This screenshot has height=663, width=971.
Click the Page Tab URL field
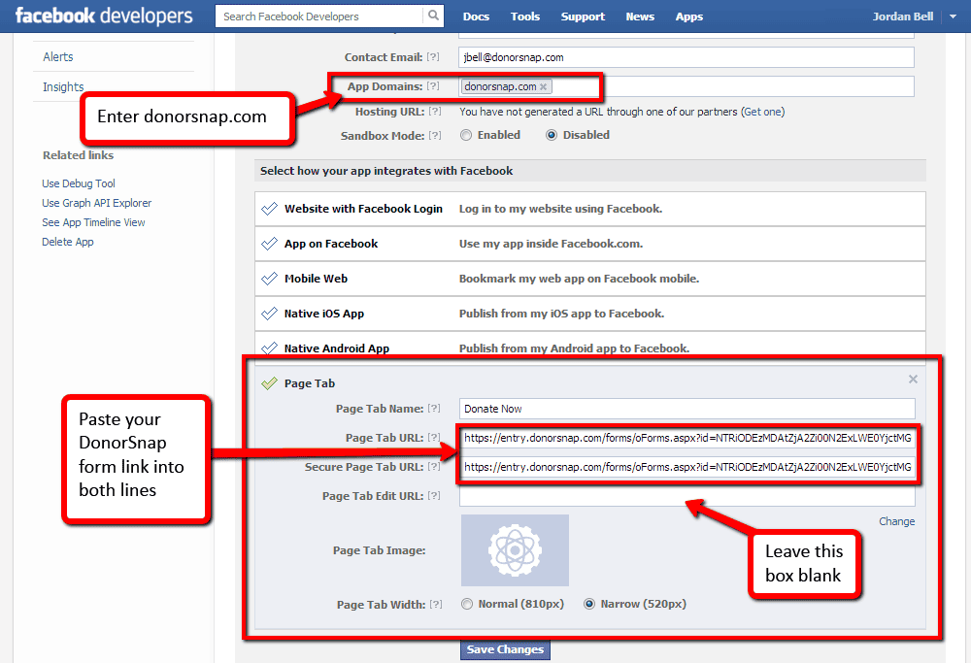click(686, 438)
